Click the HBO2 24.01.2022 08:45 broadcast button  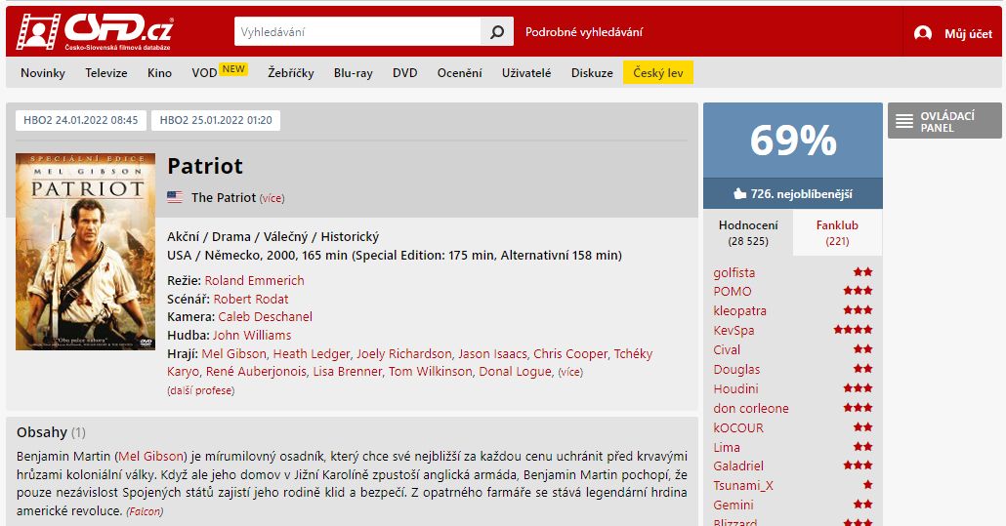(81, 120)
